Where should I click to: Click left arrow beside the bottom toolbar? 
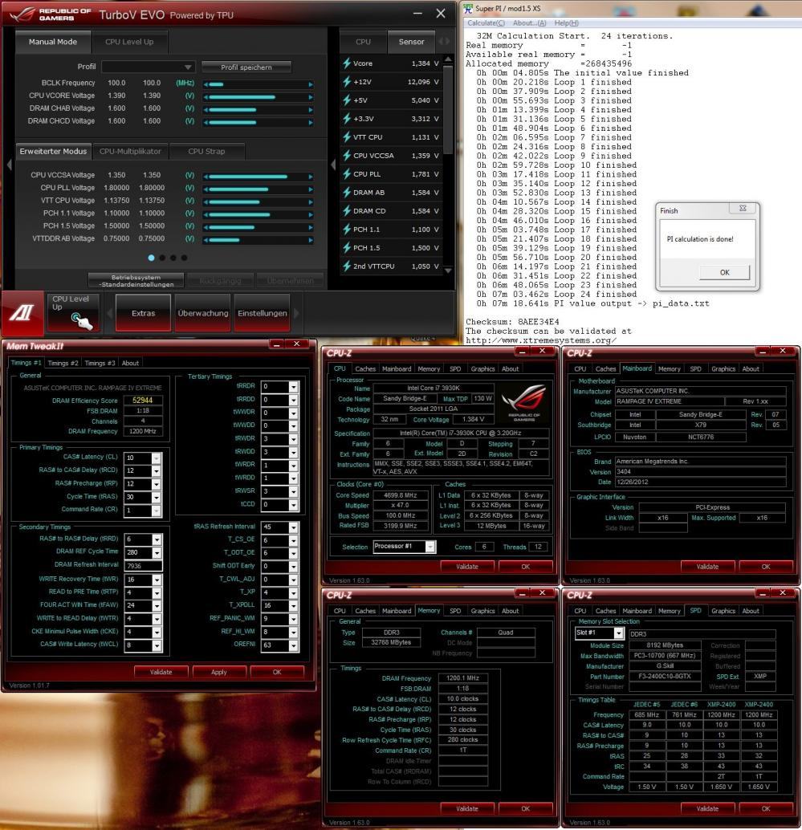109,313
